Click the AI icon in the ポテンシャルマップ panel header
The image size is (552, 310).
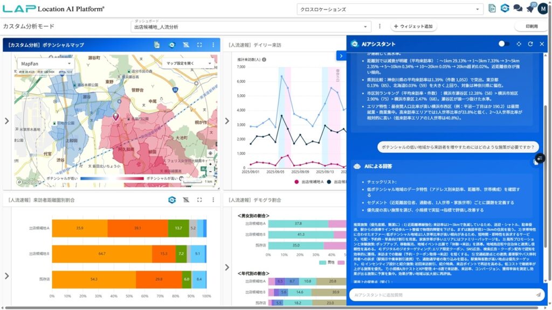pos(172,45)
